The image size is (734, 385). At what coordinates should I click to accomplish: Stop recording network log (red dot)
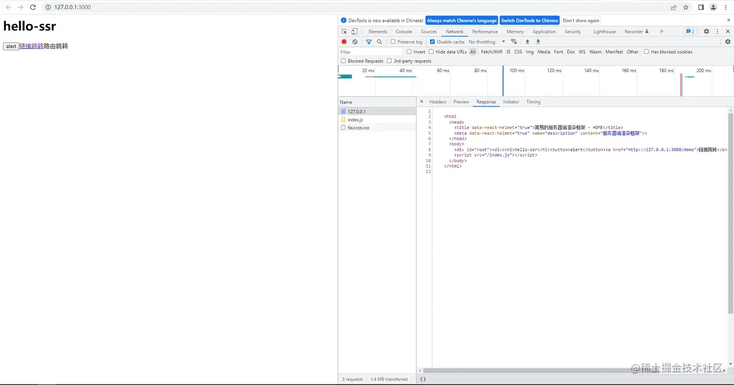coord(344,42)
